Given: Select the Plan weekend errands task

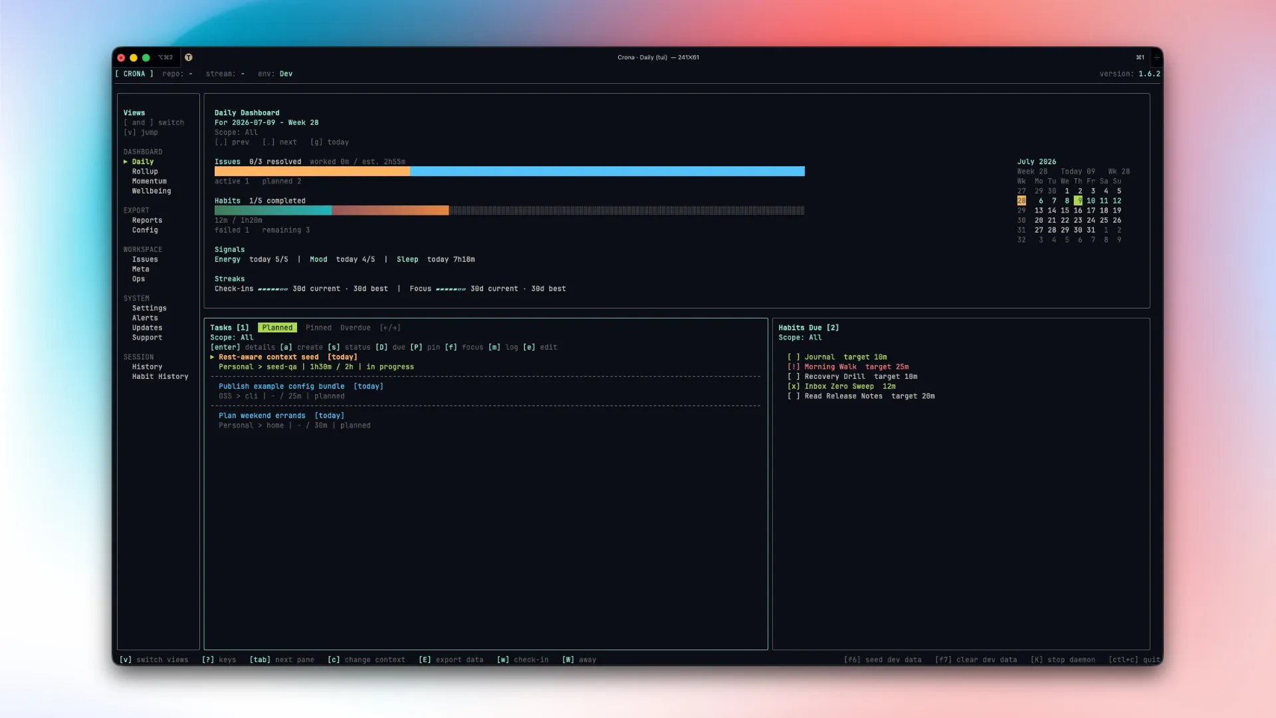Looking at the screenshot, I should click(x=485, y=420).
